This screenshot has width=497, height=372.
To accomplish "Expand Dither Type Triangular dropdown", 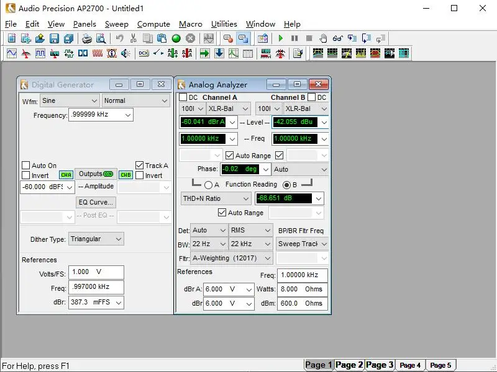I will tap(96, 239).
